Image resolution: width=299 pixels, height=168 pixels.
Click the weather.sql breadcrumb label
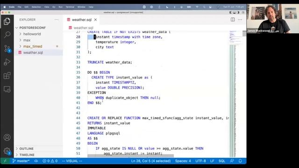(x=83, y=28)
